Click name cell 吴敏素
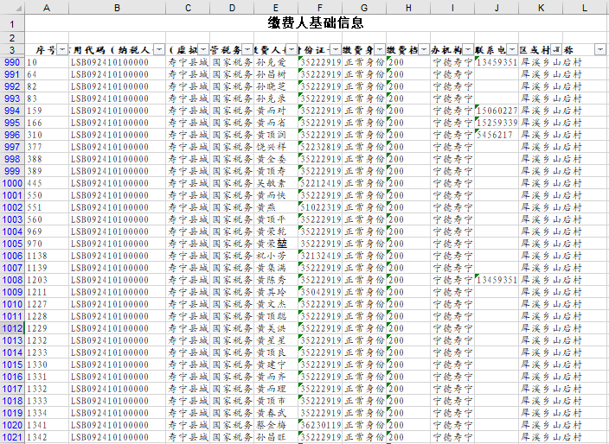The height and width of the screenshot is (444, 609). (x=276, y=183)
